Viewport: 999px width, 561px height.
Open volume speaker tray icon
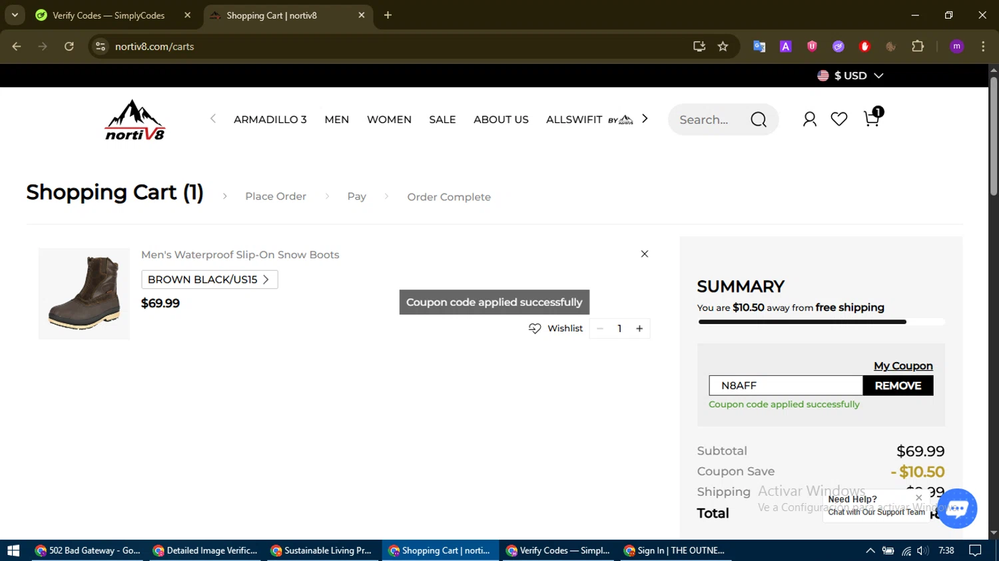[x=922, y=550]
